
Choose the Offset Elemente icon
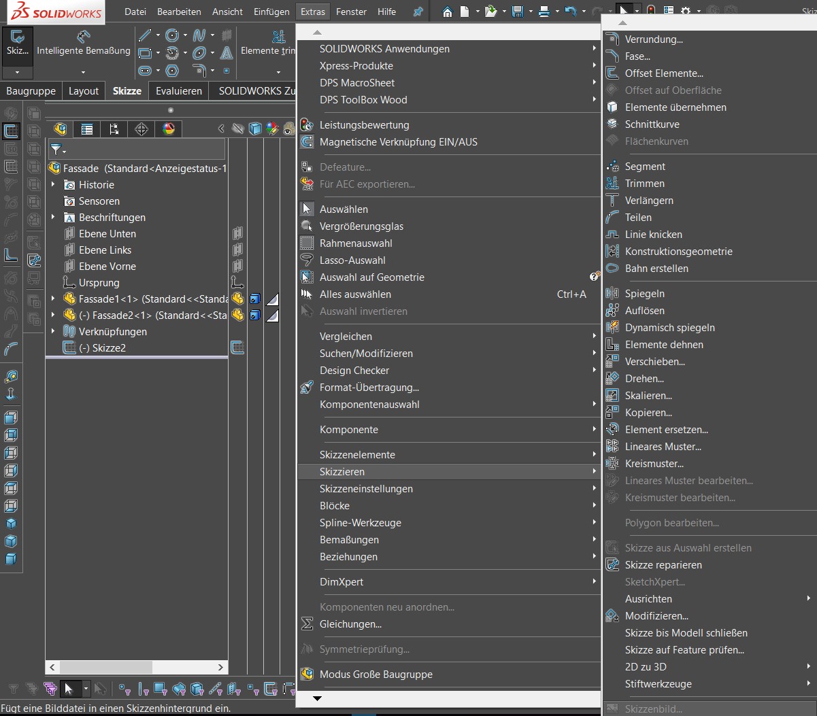[612, 73]
